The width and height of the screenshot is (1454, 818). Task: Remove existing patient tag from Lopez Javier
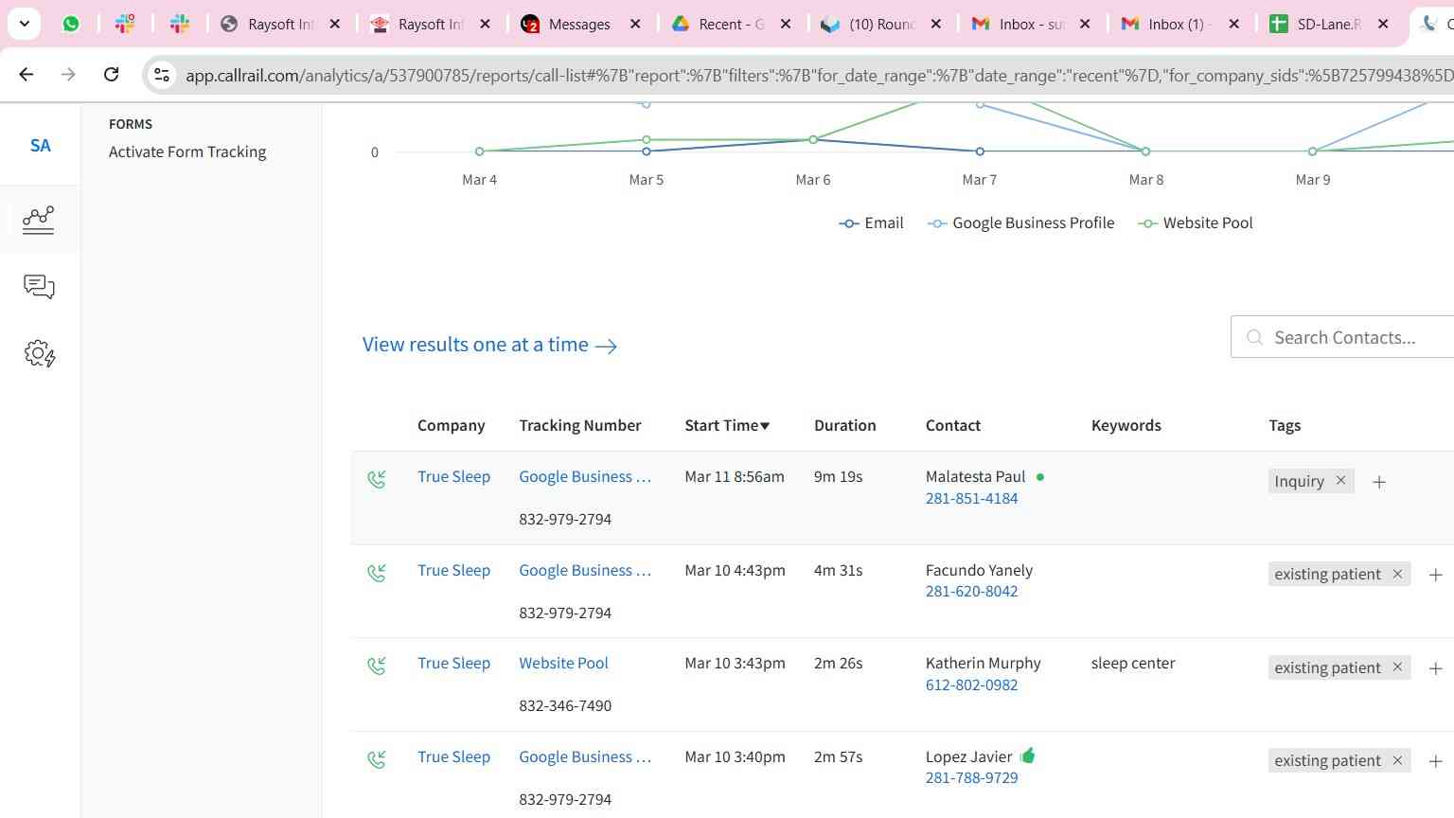click(1397, 760)
